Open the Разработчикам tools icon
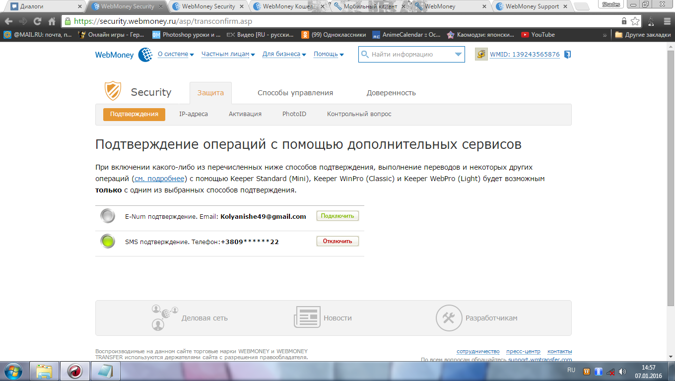Viewport: 675px width, 381px height. pos(449,317)
